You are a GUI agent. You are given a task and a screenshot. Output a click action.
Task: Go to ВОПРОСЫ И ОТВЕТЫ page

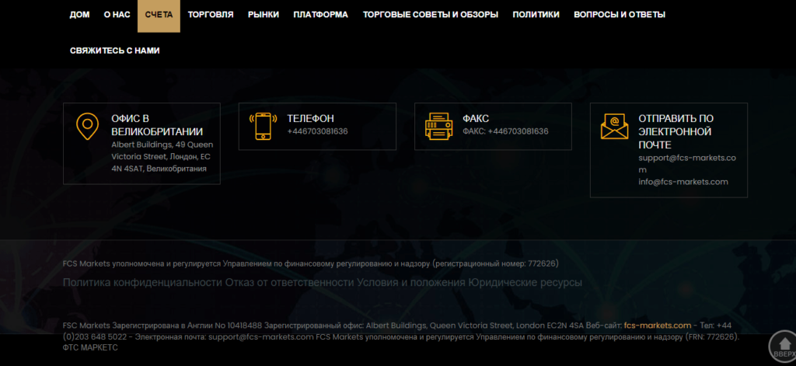620,15
